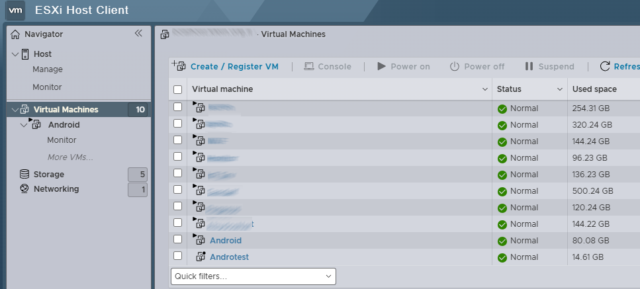640x289 pixels.
Task: Click the VM icon in the Androtest row
Action: tap(200, 257)
